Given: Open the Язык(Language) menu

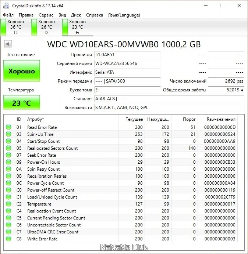Looking at the screenshot, I should [124, 15].
